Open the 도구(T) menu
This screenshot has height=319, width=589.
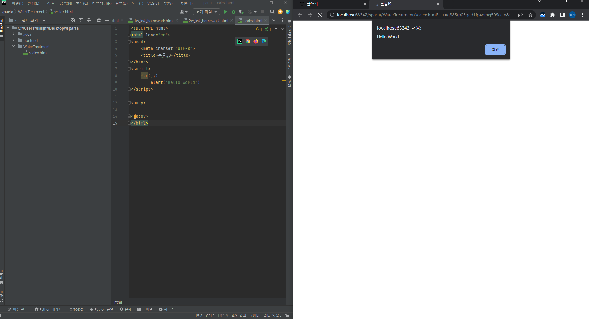(137, 3)
